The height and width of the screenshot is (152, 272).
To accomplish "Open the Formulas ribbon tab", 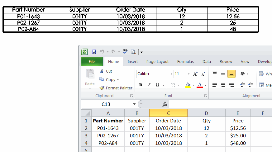I will pyautogui.click(x=185, y=62).
